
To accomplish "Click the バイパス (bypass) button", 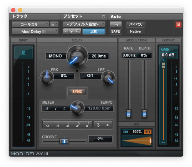I will pyautogui.click(x=135, y=24).
